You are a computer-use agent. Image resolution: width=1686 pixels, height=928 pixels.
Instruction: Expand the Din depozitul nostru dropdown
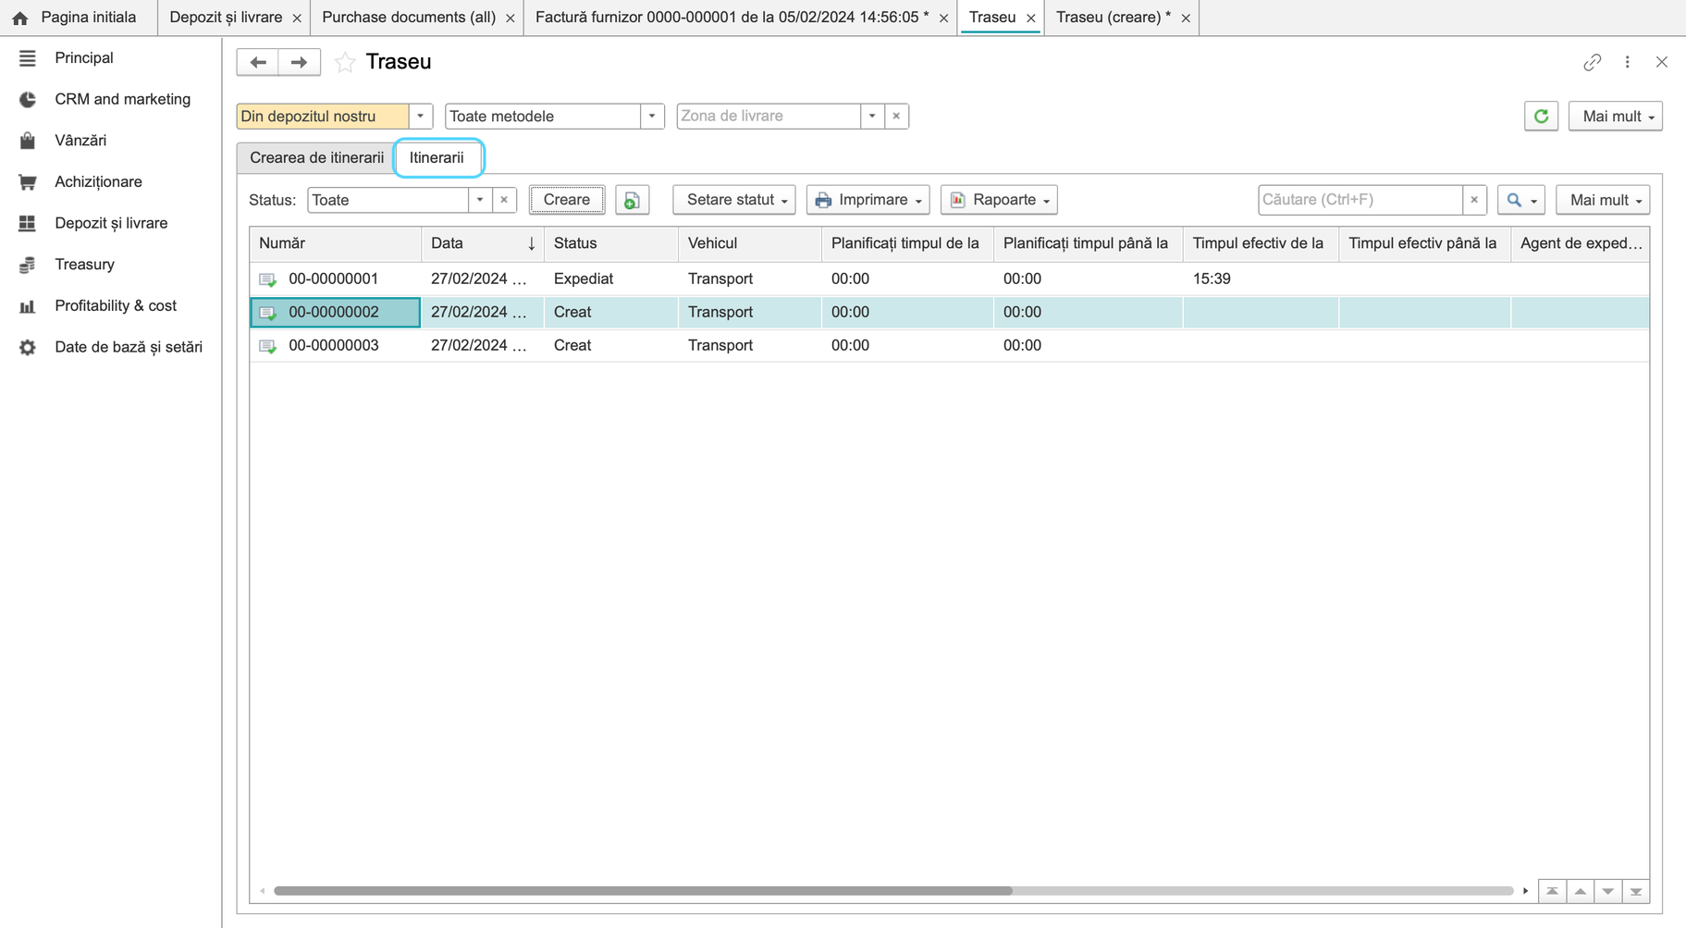click(x=421, y=117)
